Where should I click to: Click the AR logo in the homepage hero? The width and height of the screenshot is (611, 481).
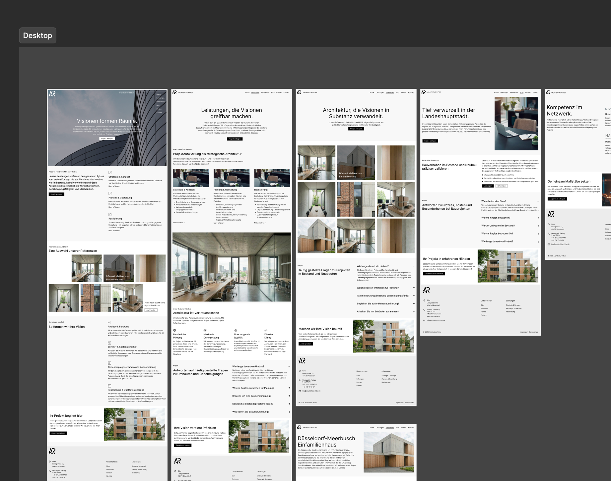(52, 94)
